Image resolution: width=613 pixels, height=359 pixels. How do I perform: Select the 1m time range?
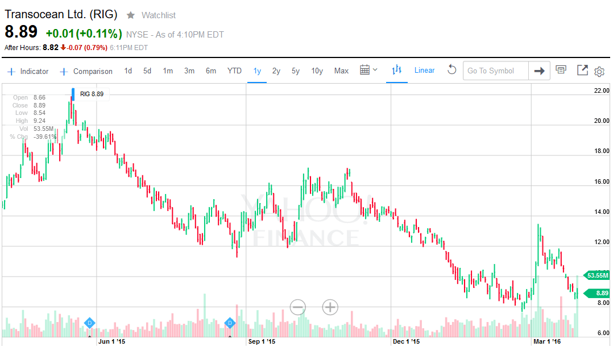(x=168, y=71)
